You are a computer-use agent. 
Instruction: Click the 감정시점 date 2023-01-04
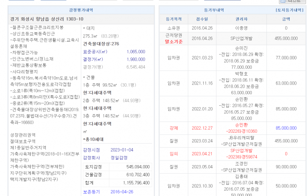click(122, 150)
